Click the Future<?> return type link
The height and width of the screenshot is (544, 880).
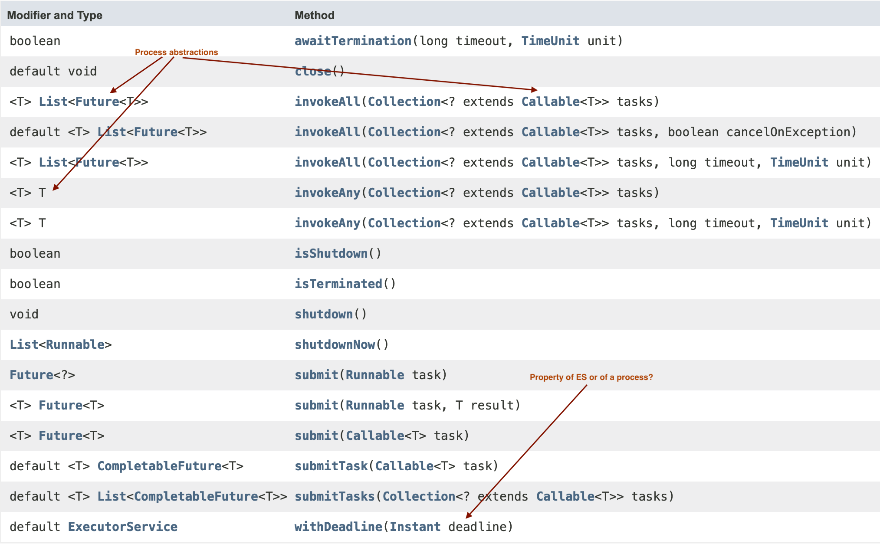[x=31, y=375]
